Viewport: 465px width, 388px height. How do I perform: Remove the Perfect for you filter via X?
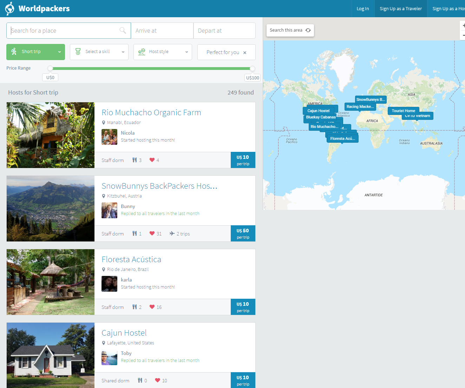245,53
